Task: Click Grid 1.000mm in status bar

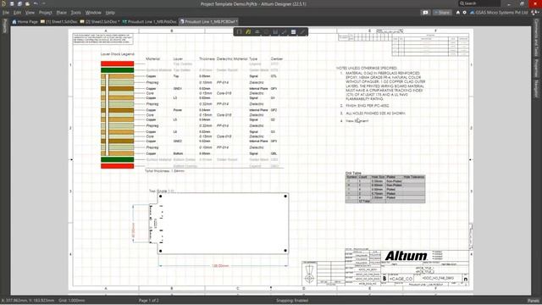Action: [71, 301]
